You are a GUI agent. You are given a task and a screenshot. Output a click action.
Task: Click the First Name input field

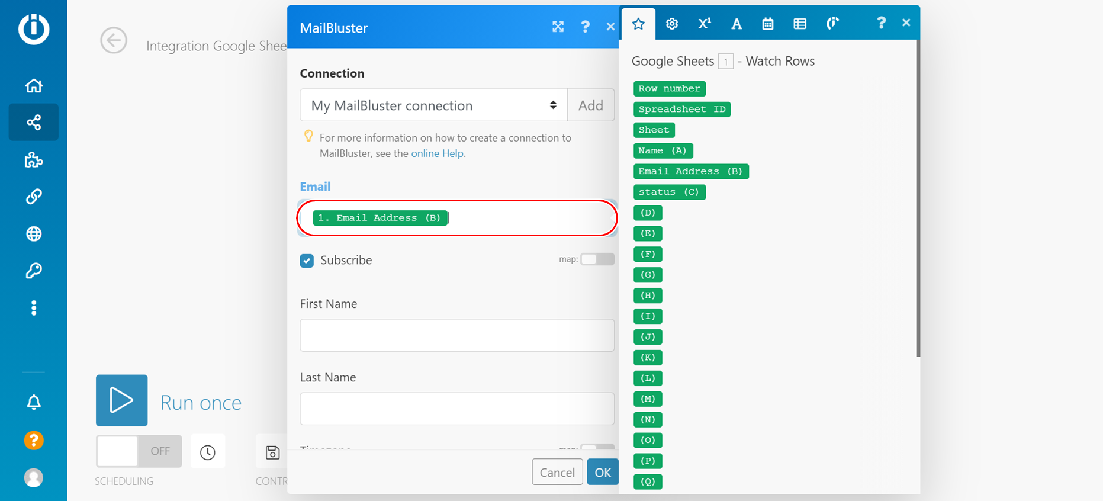[457, 335]
